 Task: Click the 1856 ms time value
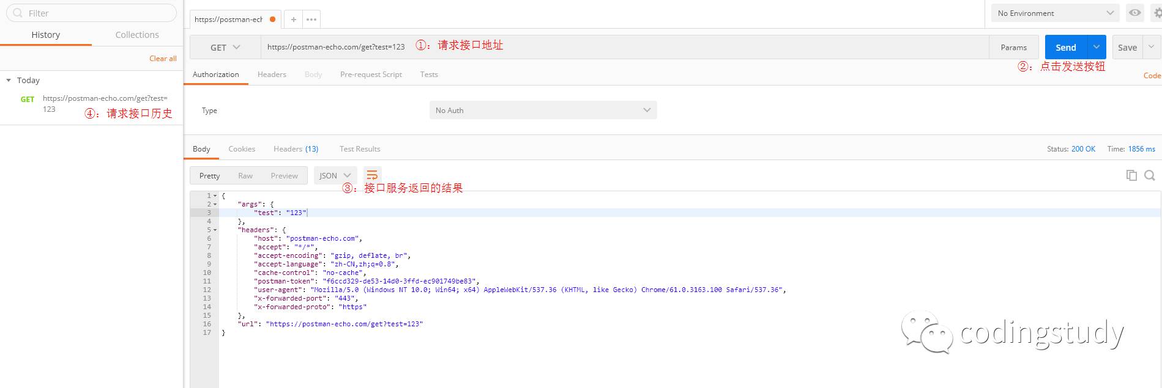(x=1142, y=149)
